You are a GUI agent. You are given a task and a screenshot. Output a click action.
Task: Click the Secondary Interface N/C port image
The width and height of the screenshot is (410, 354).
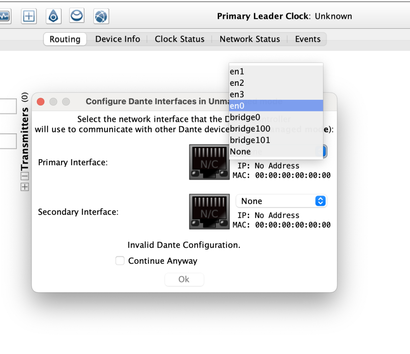(209, 212)
